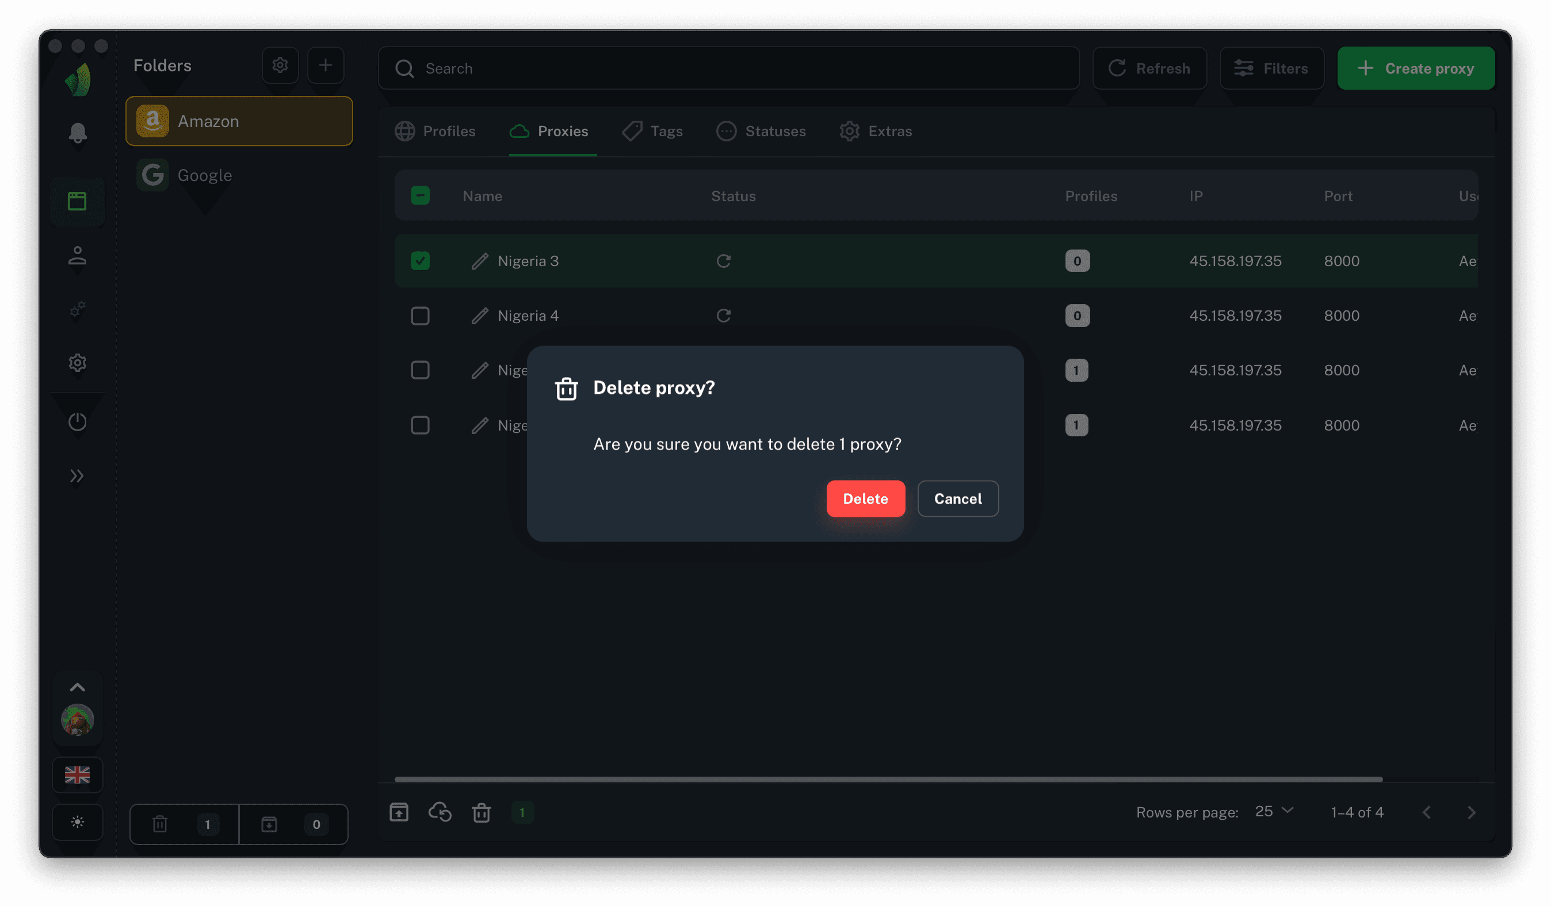Image resolution: width=1551 pixels, height=906 pixels.
Task: Click the horizontal table scrollbar
Action: (888, 780)
